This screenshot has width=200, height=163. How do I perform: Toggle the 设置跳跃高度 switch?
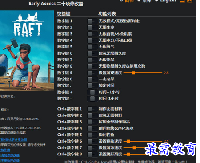(x=92, y=155)
